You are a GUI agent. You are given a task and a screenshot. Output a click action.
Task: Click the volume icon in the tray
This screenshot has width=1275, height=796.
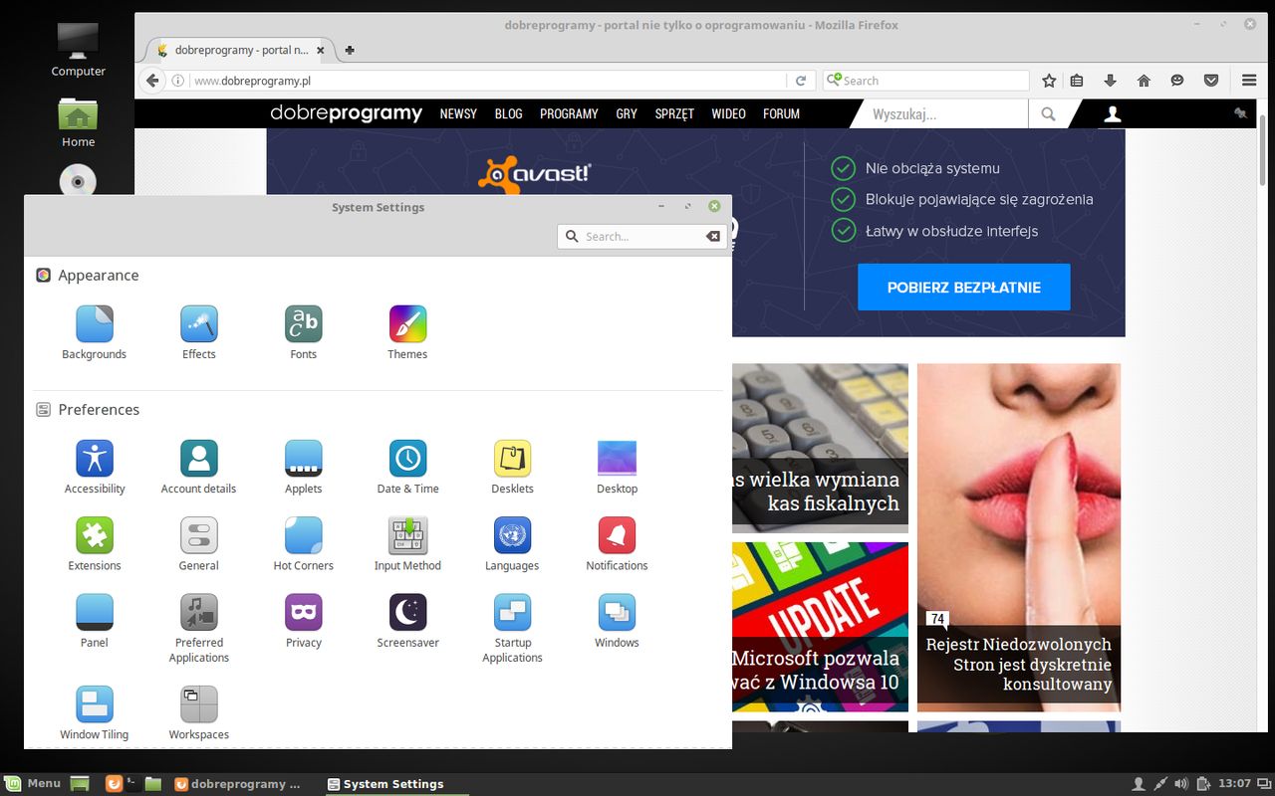[x=1181, y=784]
